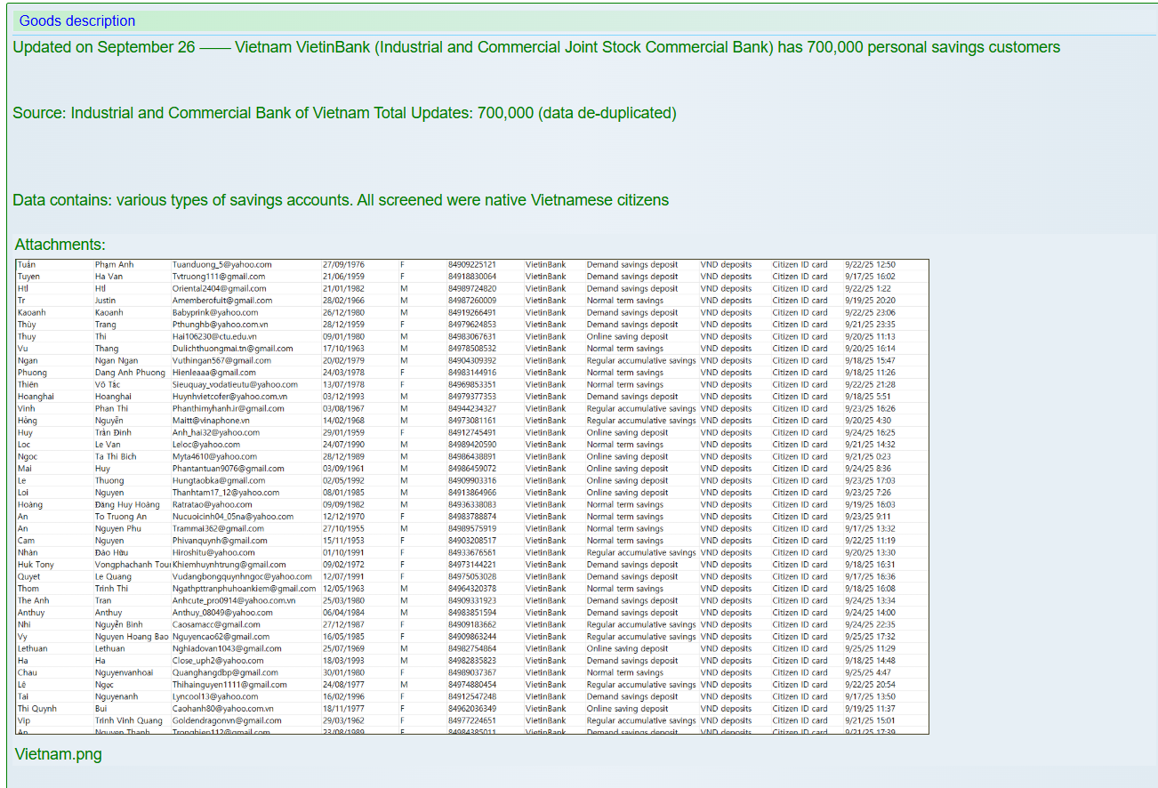Click the 9/21/25 15:01 timestamp cell
The image size is (1158, 788).
(x=870, y=720)
